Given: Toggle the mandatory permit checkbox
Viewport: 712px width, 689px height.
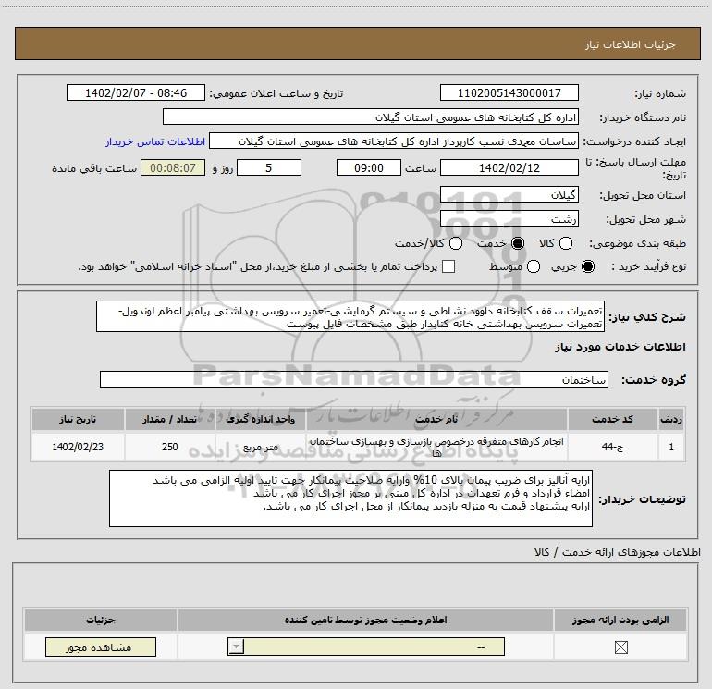Looking at the screenshot, I should tap(620, 647).
